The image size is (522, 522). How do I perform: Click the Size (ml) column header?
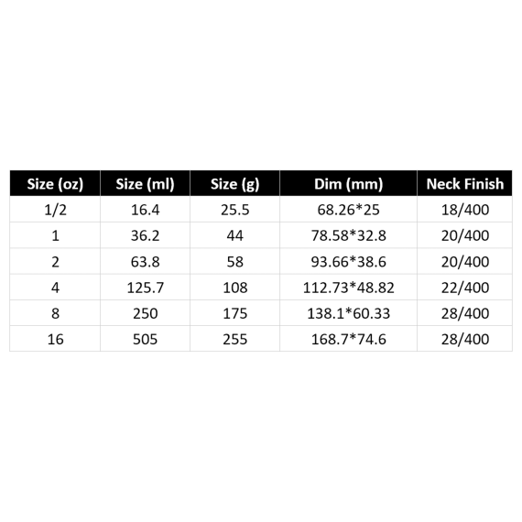(145, 183)
